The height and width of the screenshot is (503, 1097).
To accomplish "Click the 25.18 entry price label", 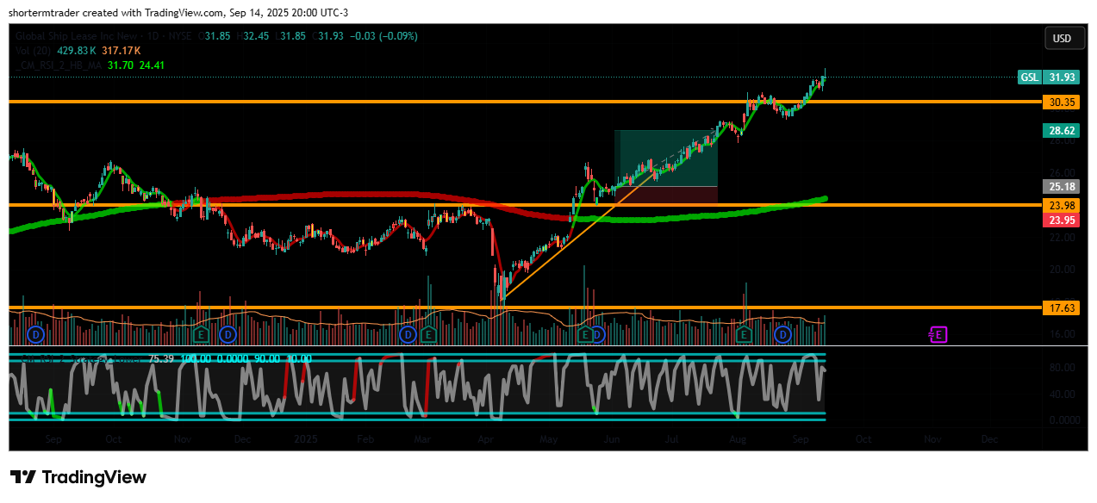I will 1060,186.
